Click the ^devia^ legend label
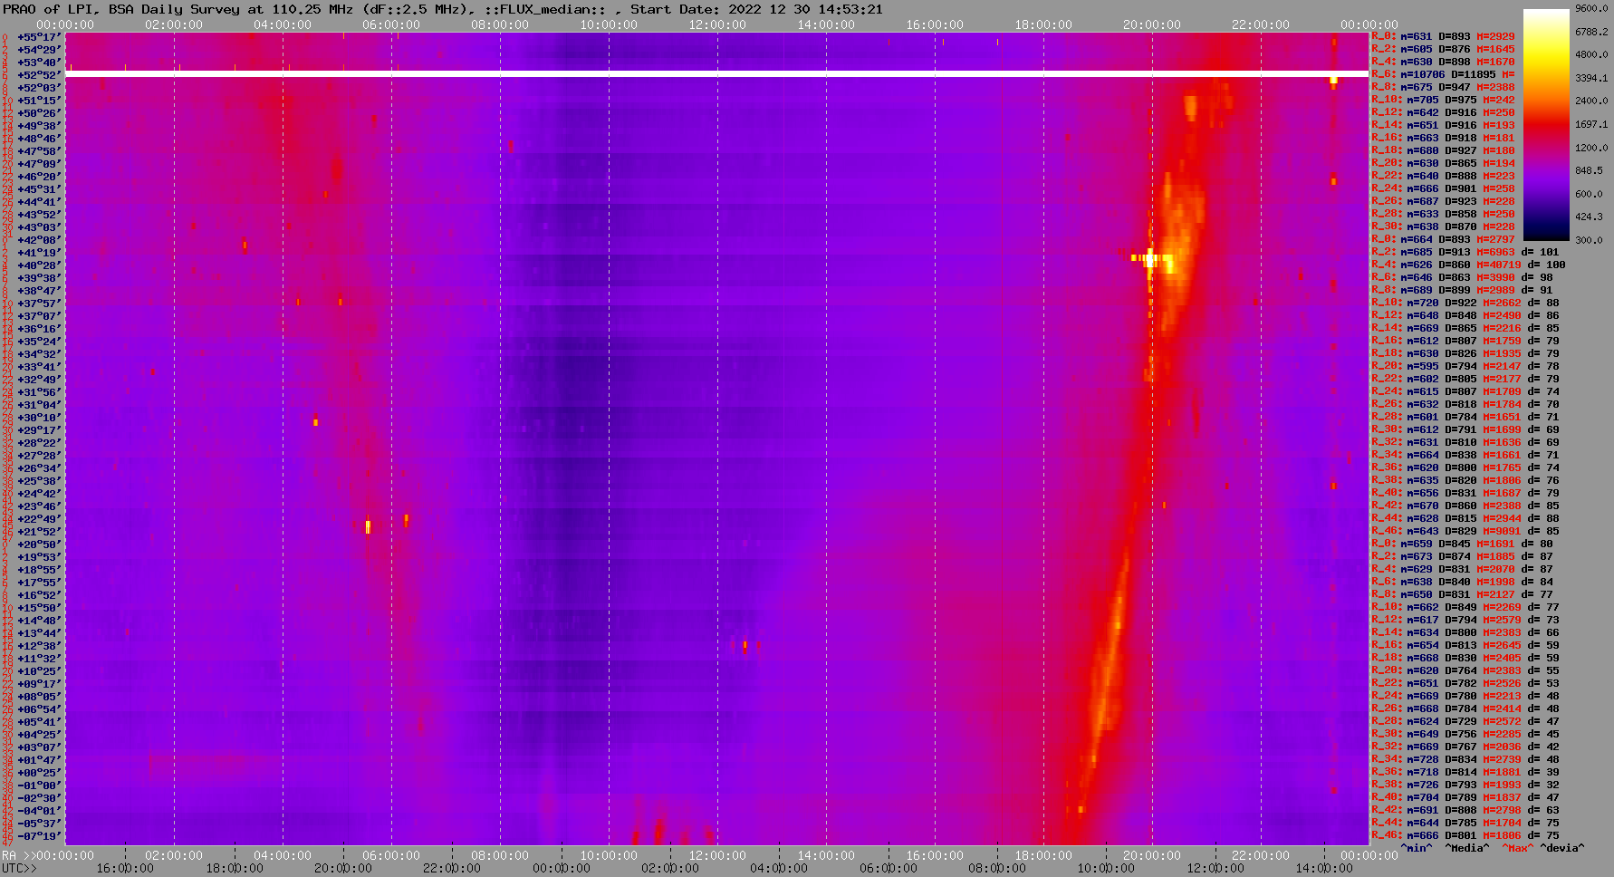Image resolution: width=1614 pixels, height=877 pixels. pyautogui.click(x=1562, y=848)
